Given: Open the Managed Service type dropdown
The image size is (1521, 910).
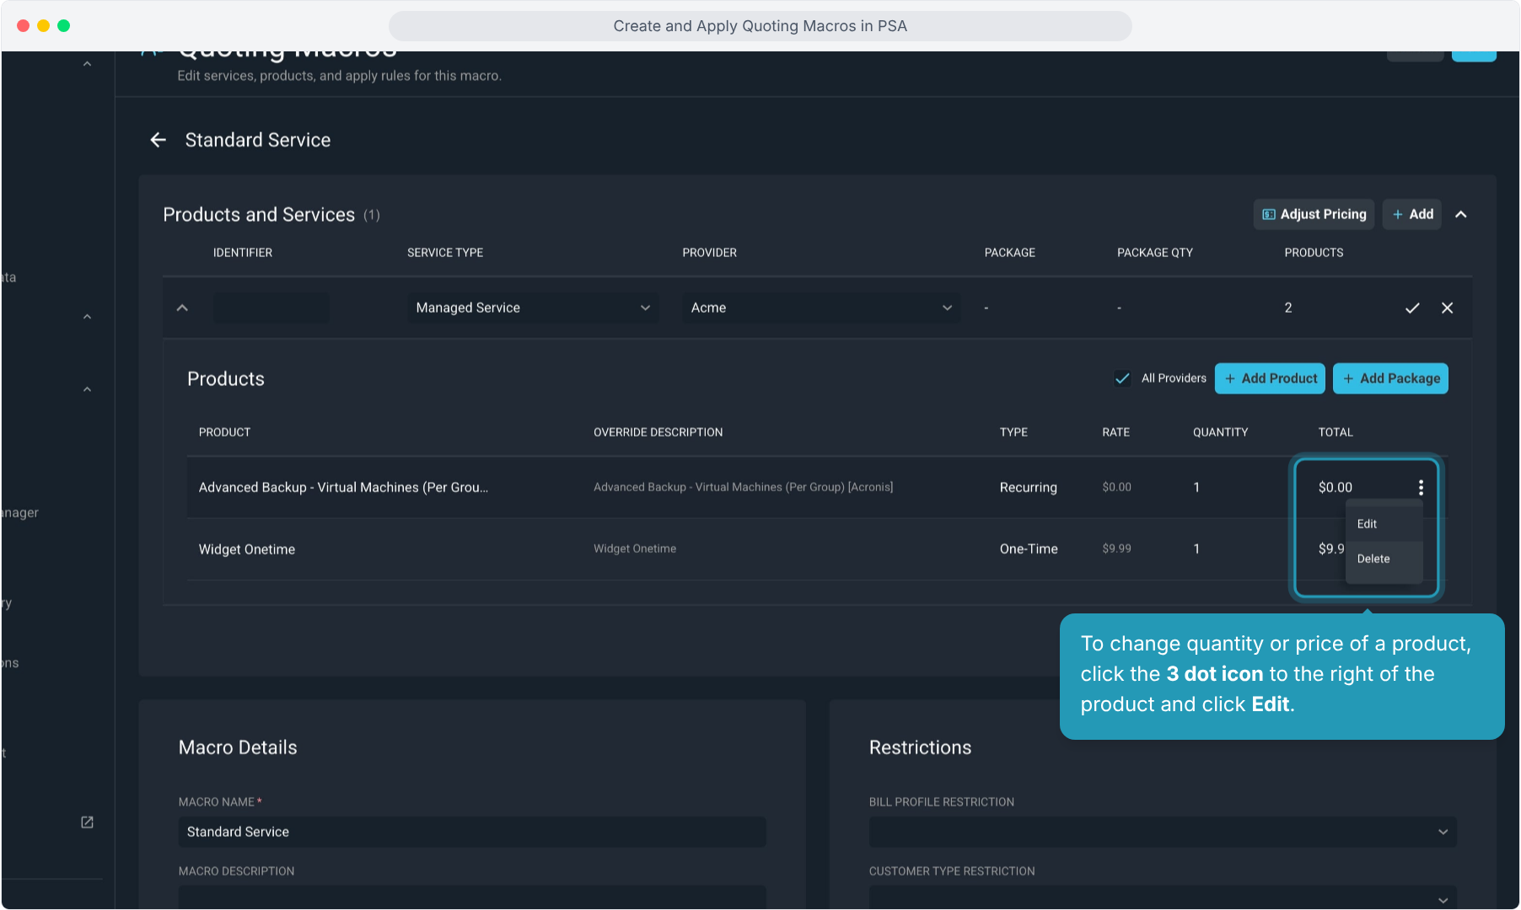Looking at the screenshot, I should [x=533, y=308].
